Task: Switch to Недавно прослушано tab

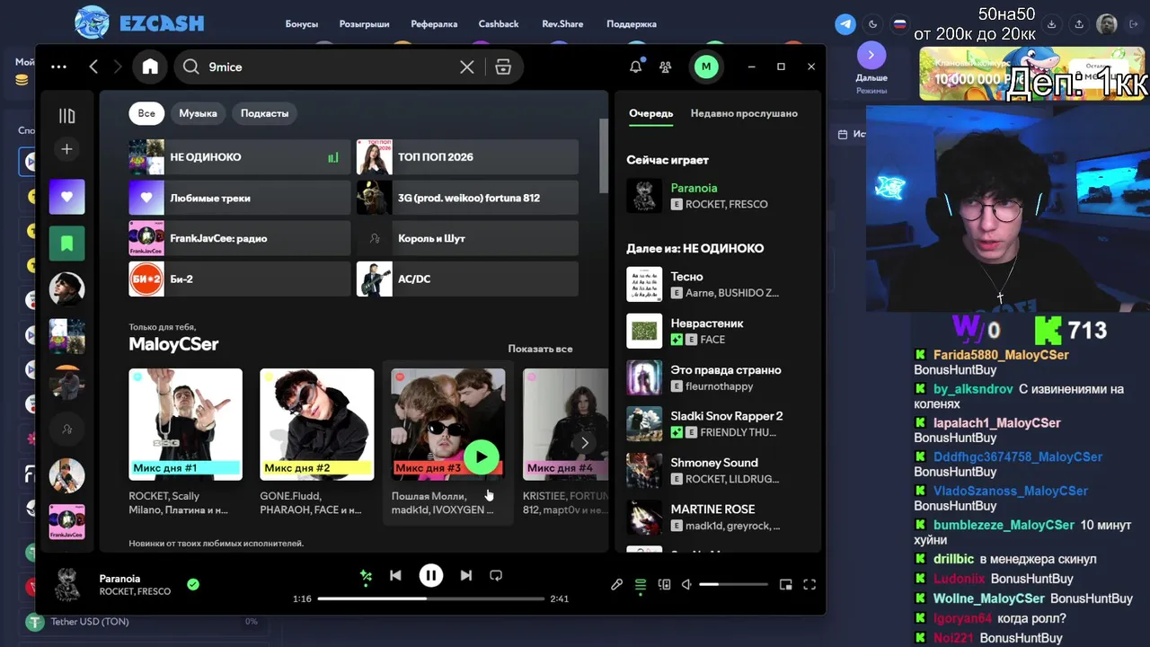Action: click(744, 113)
